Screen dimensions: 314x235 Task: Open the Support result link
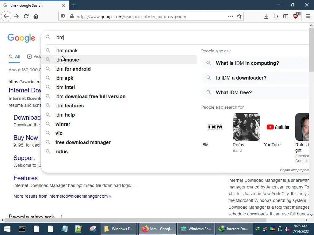[x=24, y=158]
